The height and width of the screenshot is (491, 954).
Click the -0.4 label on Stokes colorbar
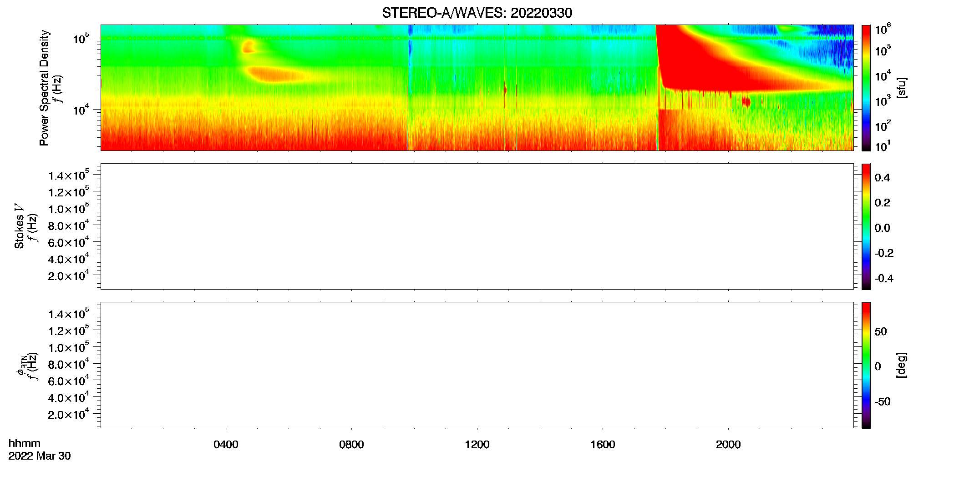click(884, 278)
